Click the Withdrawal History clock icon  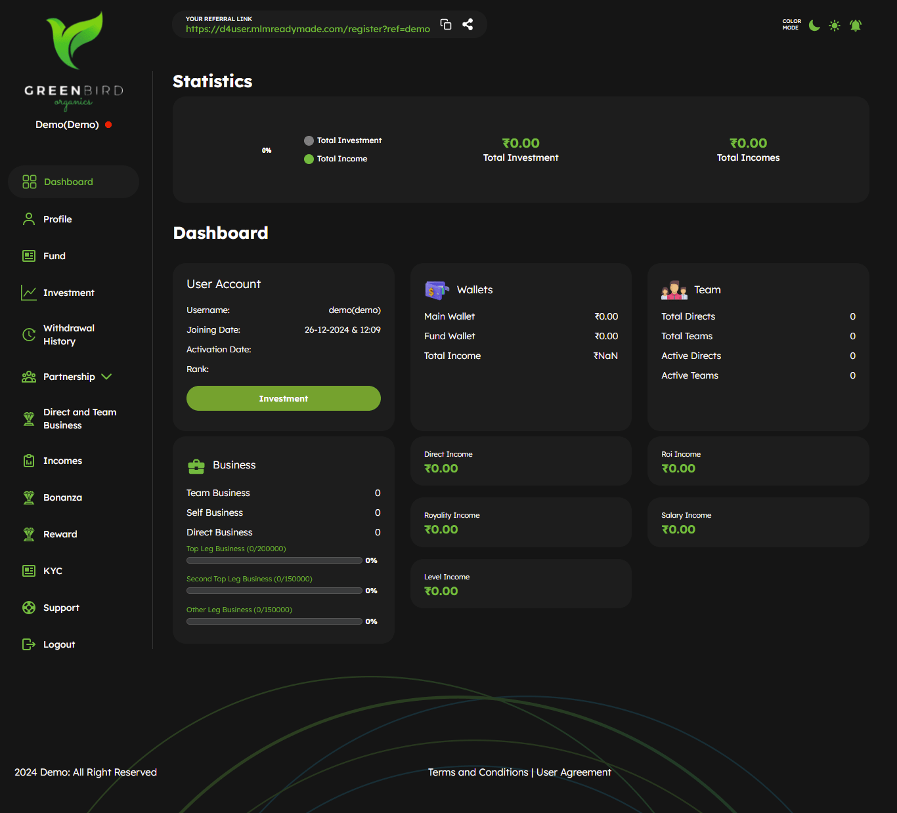pyautogui.click(x=29, y=335)
